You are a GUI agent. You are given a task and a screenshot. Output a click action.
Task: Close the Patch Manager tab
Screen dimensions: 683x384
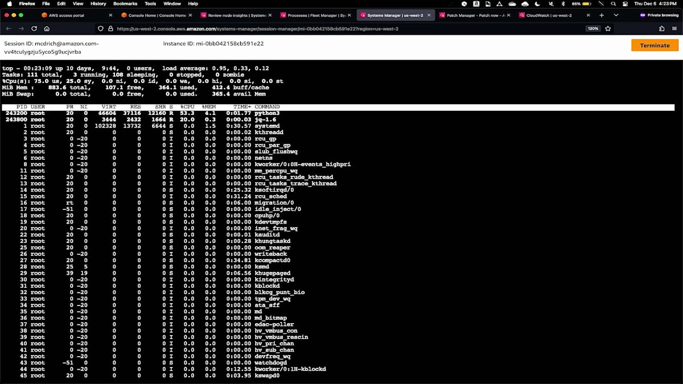pyautogui.click(x=508, y=15)
